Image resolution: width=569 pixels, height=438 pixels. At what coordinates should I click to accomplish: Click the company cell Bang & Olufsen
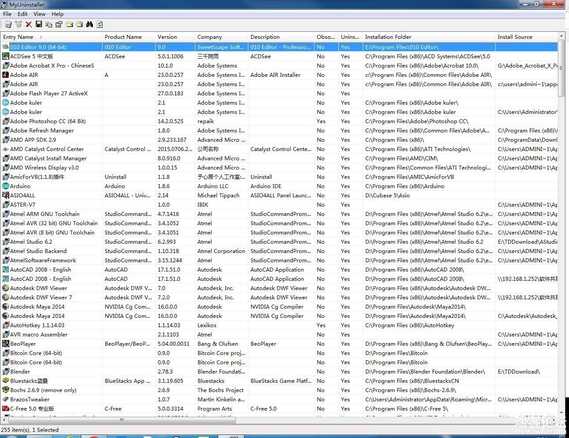point(218,344)
